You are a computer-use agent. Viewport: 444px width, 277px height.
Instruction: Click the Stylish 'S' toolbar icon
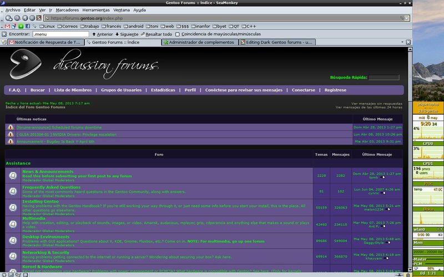[39, 18]
